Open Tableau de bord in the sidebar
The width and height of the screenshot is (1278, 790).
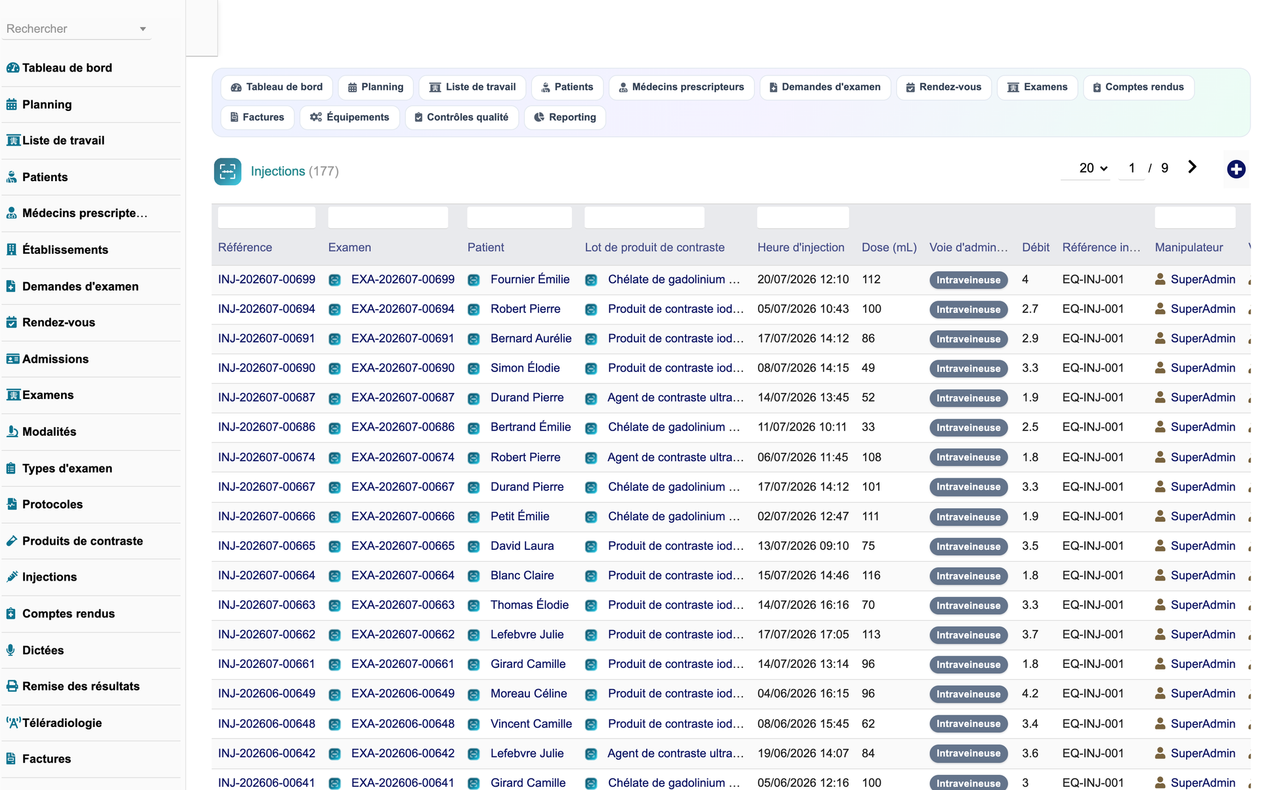coord(67,68)
